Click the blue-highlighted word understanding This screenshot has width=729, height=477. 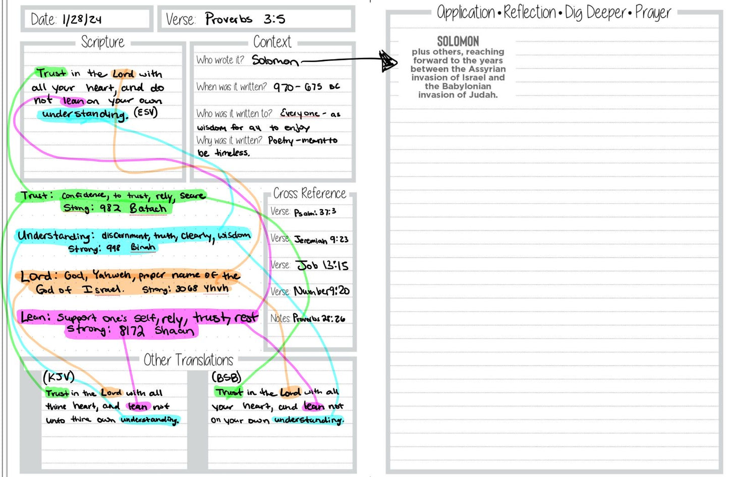(x=72, y=114)
